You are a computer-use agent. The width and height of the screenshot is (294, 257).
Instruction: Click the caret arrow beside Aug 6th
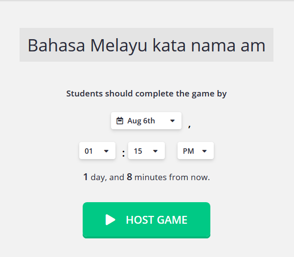pyautogui.click(x=172, y=121)
